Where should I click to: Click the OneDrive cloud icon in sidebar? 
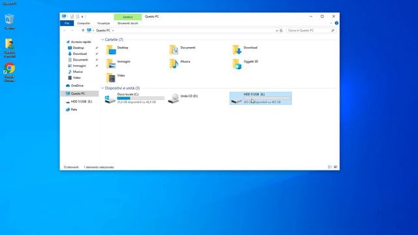click(x=68, y=86)
